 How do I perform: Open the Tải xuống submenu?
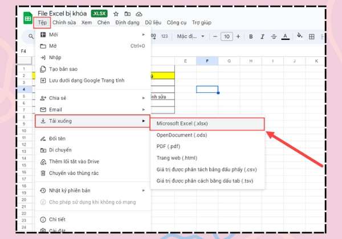tap(92, 121)
